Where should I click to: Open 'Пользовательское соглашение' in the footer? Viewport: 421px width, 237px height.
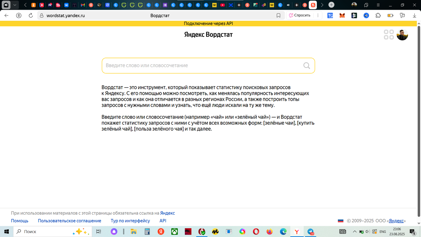click(69, 221)
